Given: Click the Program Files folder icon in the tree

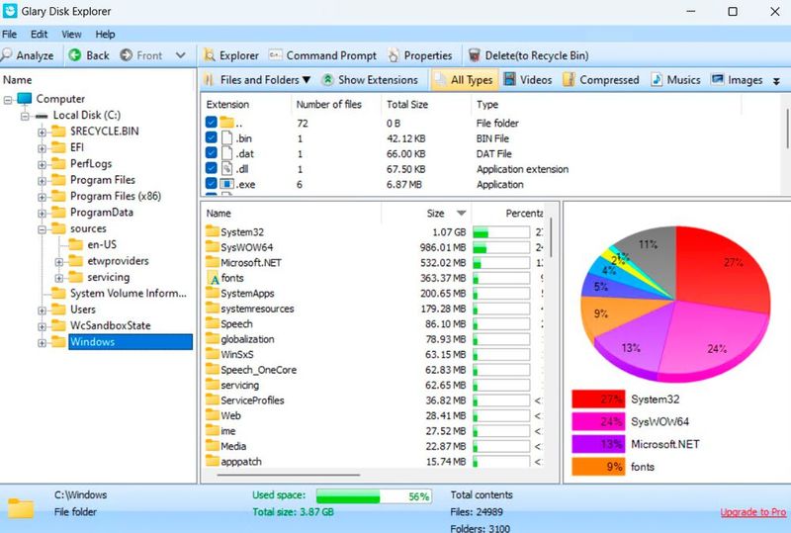Looking at the screenshot, I should [59, 180].
